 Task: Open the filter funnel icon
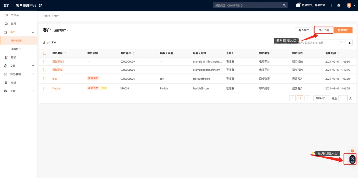pos(350,43)
